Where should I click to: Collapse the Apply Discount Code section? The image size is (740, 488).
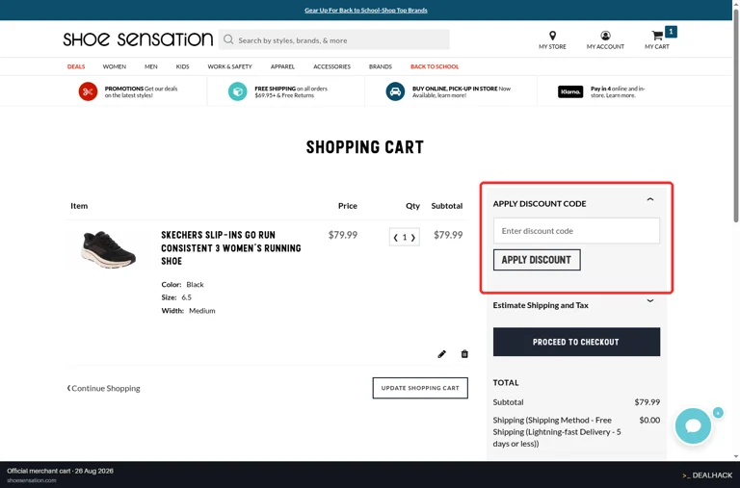[x=649, y=199]
